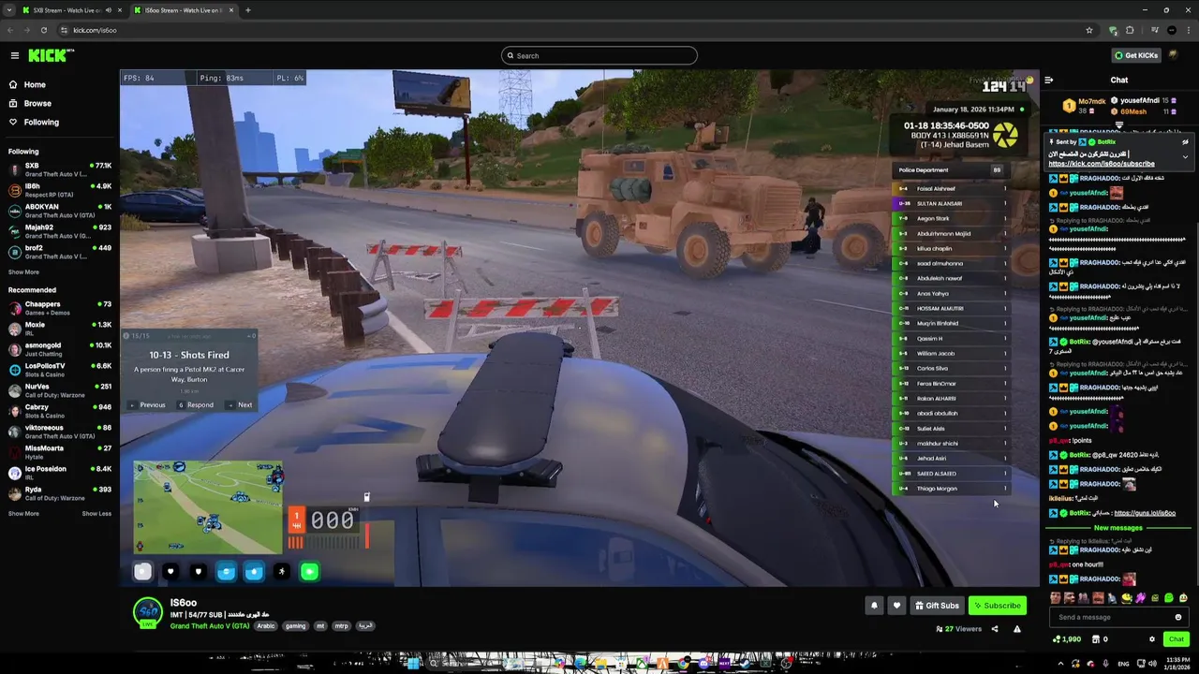1199x674 pixels.
Task: Click Gift Subs button
Action: (937, 606)
